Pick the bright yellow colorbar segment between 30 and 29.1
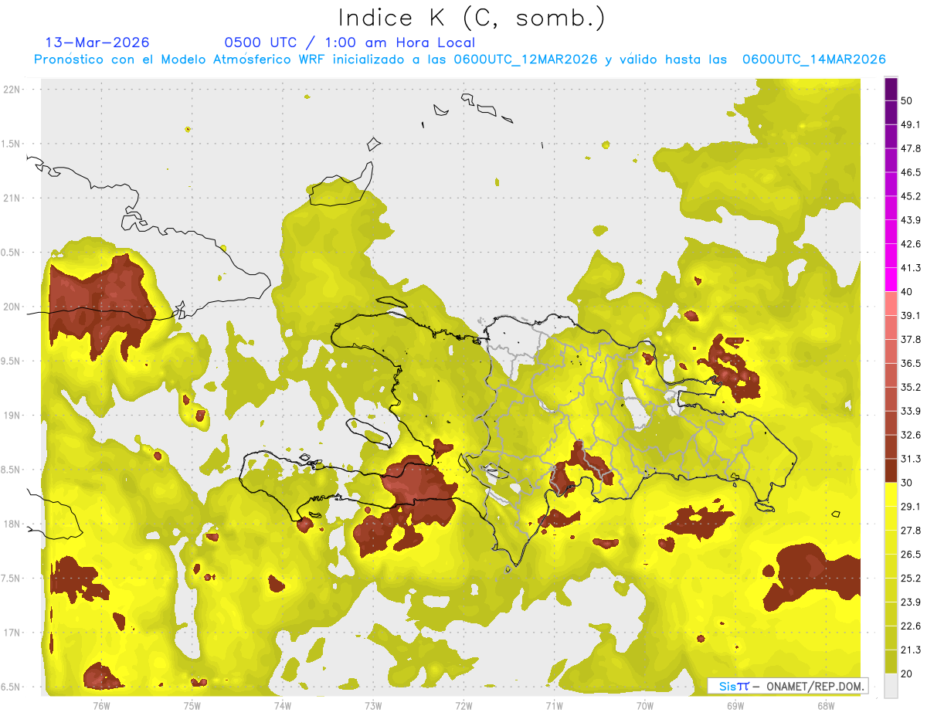The width and height of the screenshot is (927, 716). coord(891,494)
